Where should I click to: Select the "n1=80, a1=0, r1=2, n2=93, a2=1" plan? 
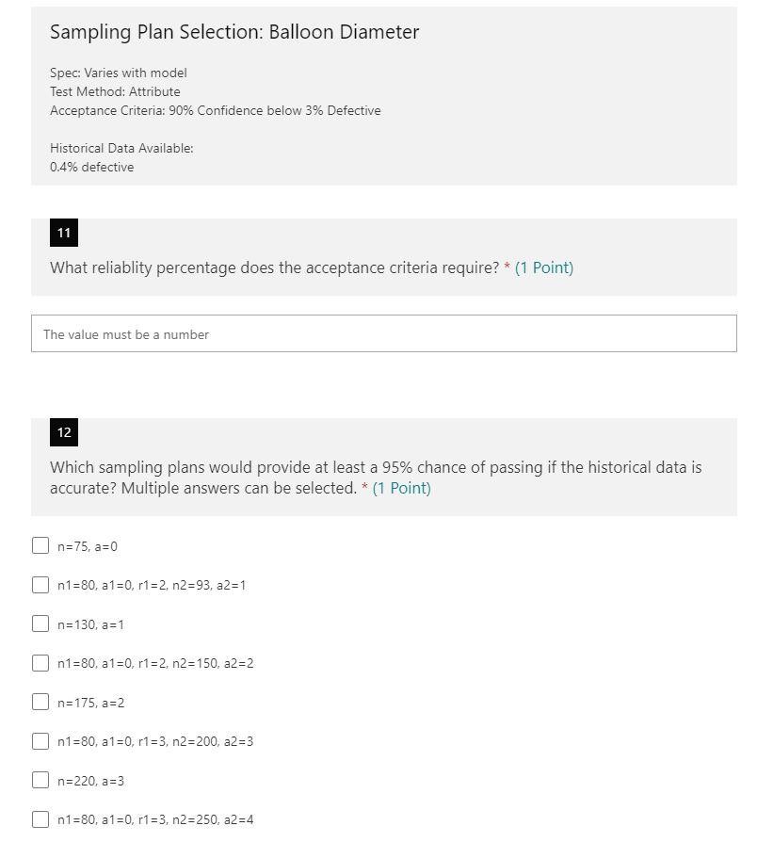pos(41,585)
